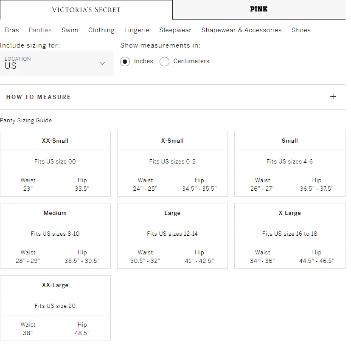Expand How to Measure plus icon
This screenshot has width=351, height=344.
click(x=333, y=97)
